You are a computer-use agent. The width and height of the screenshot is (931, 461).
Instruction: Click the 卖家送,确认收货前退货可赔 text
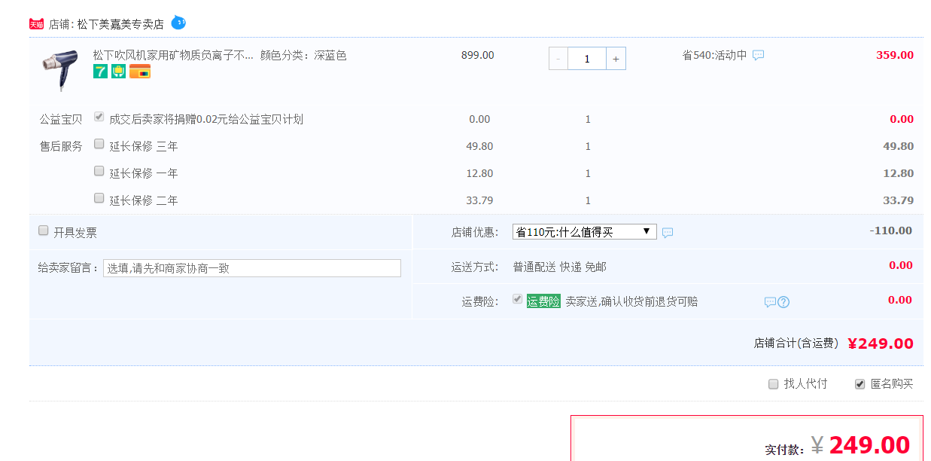(631, 301)
